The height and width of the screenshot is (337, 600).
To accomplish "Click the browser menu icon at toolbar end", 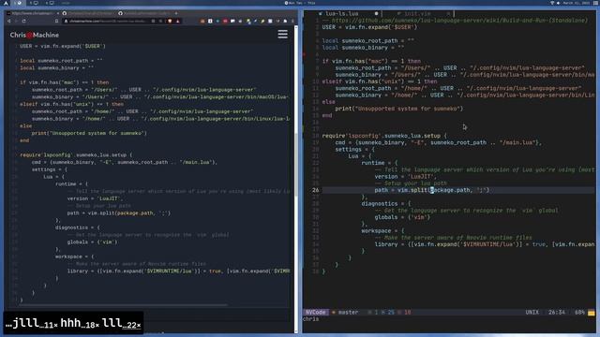I will [292, 21].
